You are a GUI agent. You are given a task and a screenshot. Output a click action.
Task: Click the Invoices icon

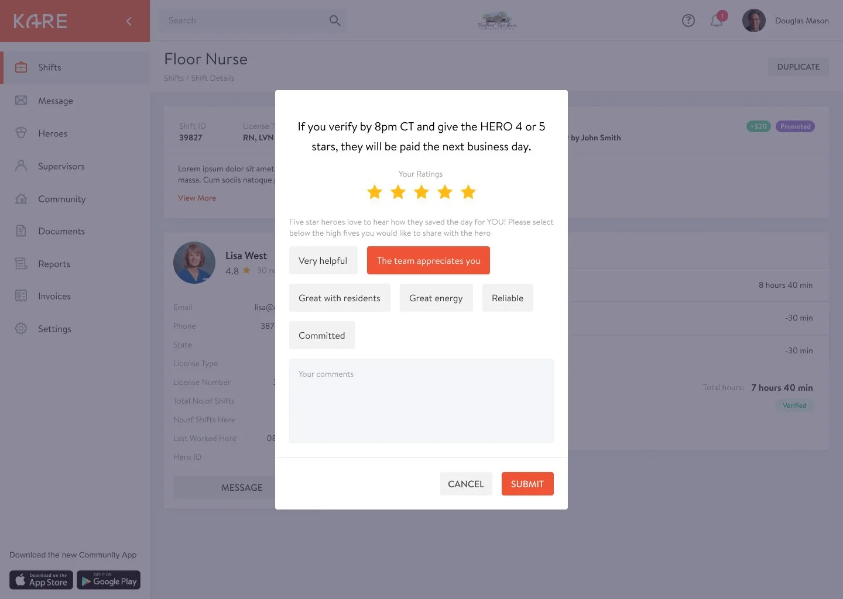[x=21, y=295]
